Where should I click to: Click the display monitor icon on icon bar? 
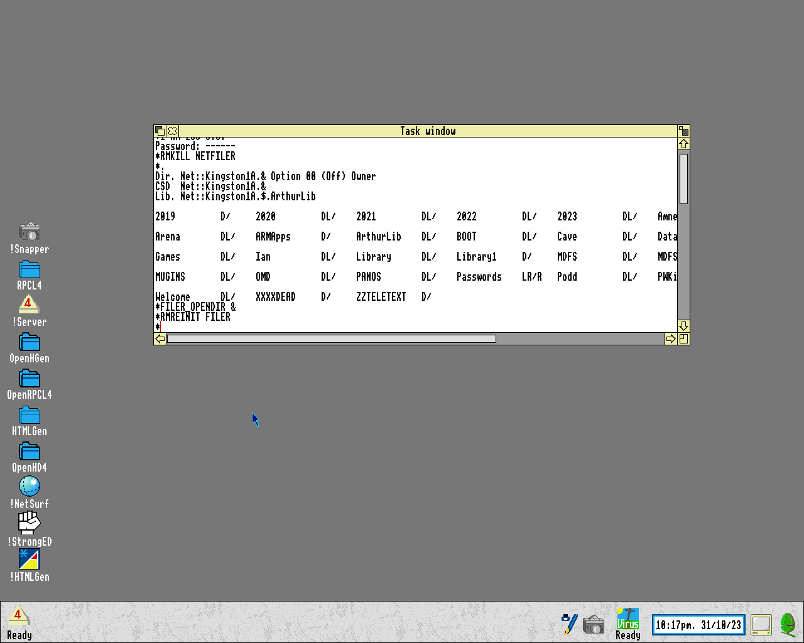761,624
